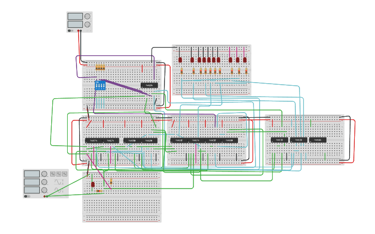Image resolution: width=375 pixels, height=234 pixels.
Task: Select the empty lower half of bottom breadboard
Action: [122, 210]
